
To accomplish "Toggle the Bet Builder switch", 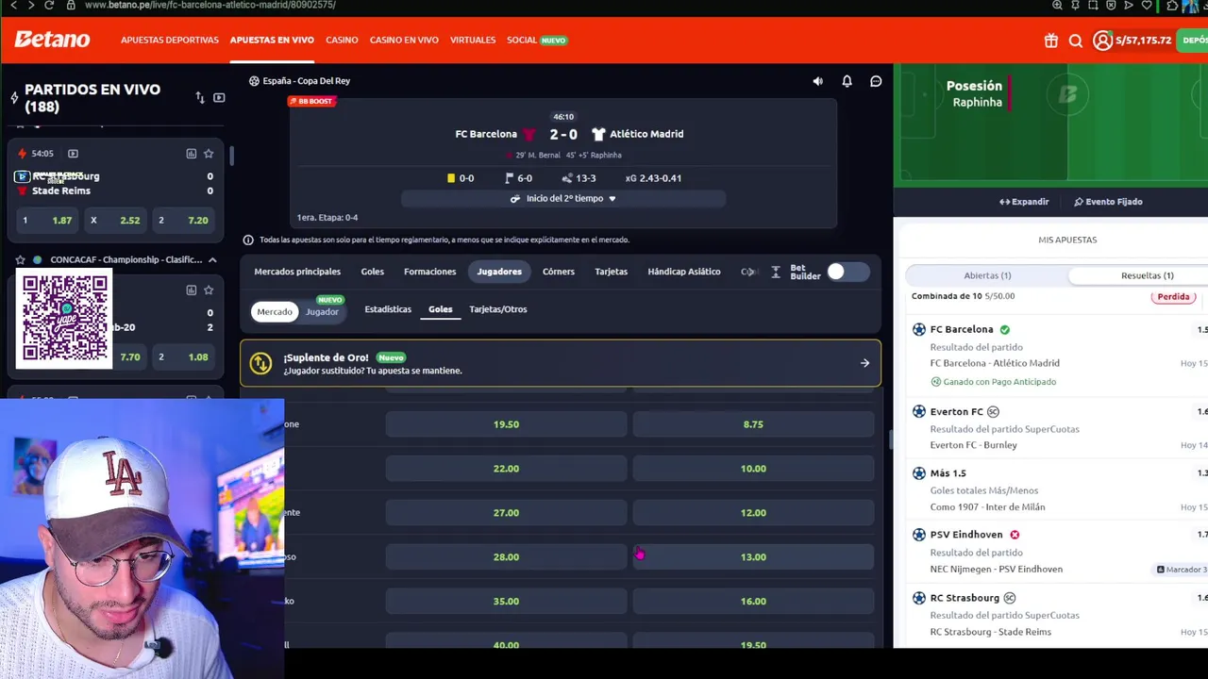I will pos(847,272).
